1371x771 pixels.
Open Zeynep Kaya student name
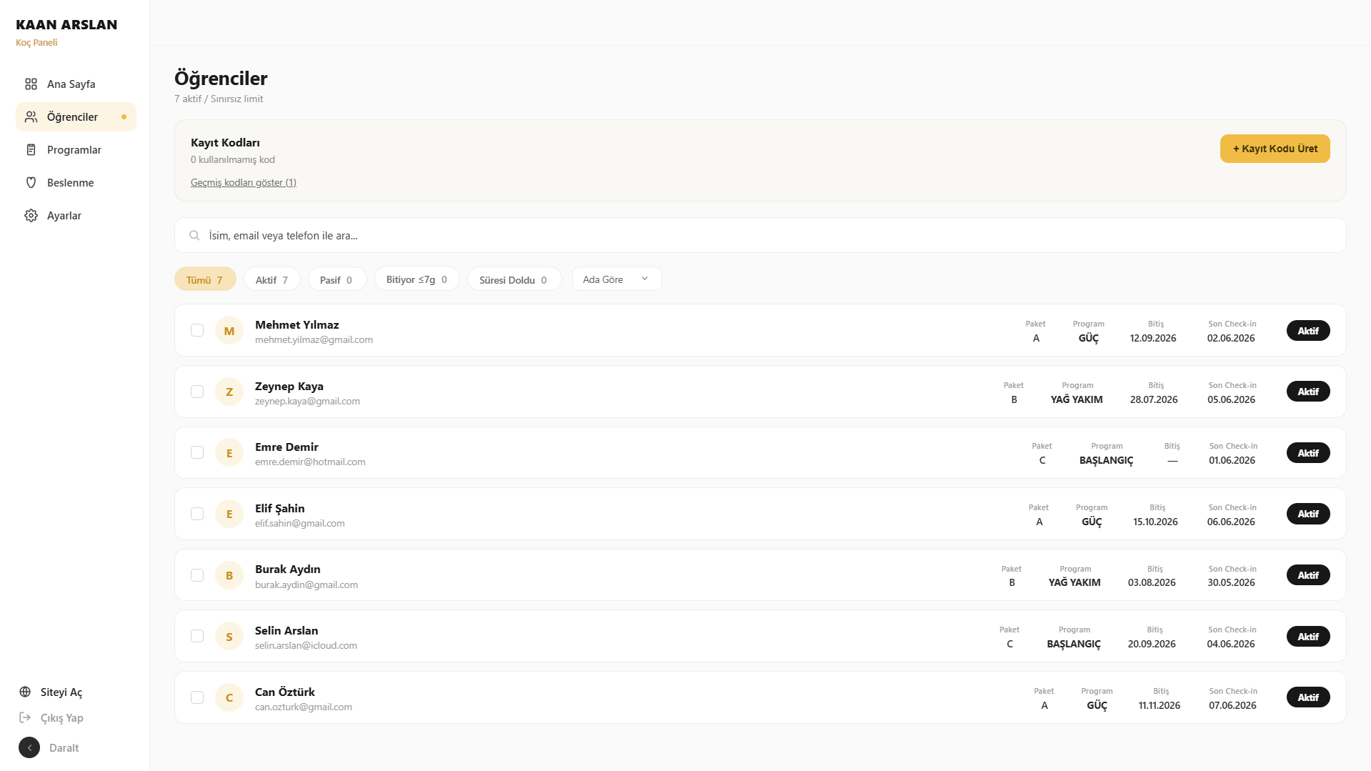pyautogui.click(x=289, y=387)
